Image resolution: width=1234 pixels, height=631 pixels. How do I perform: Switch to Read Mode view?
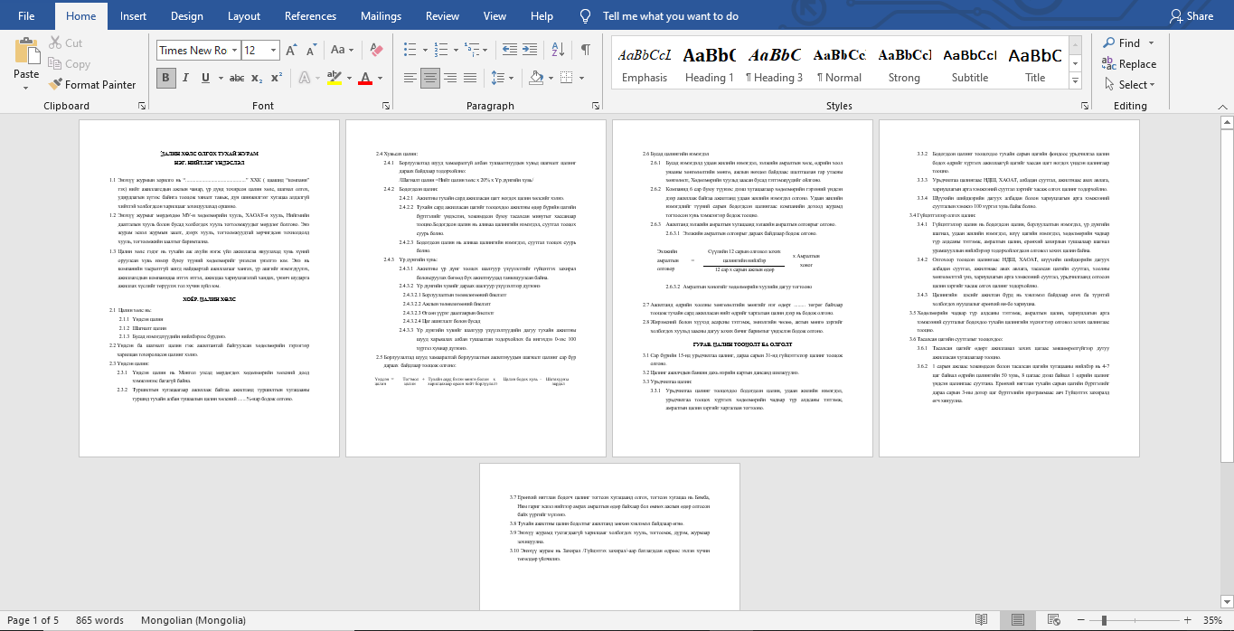[x=981, y=620]
